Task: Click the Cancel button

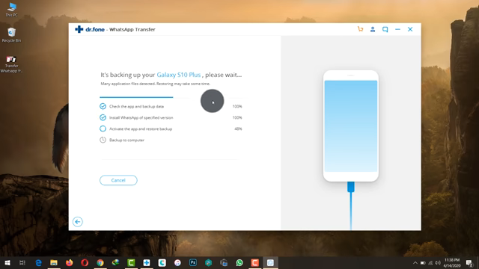Action: (118, 180)
